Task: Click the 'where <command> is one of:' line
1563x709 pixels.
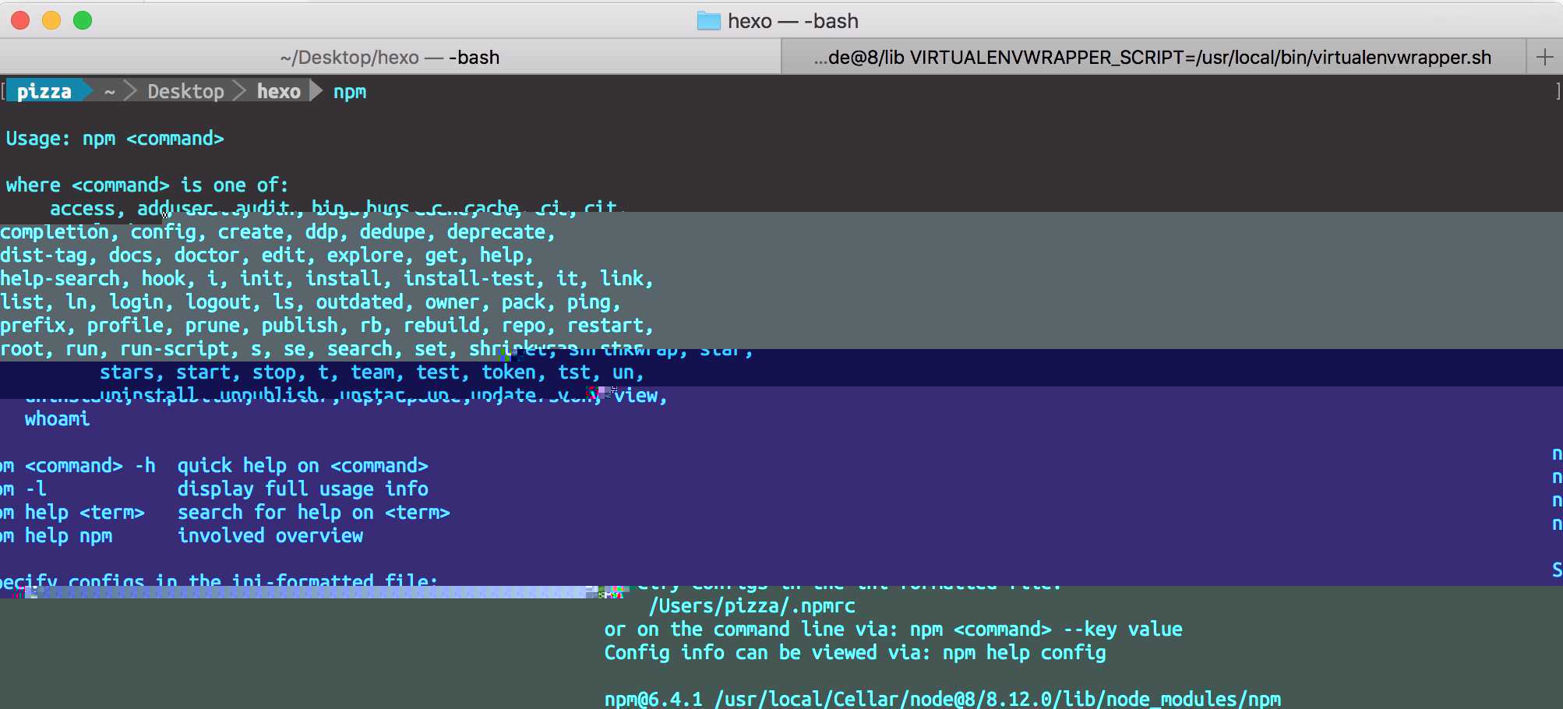Action: pyautogui.click(x=147, y=185)
